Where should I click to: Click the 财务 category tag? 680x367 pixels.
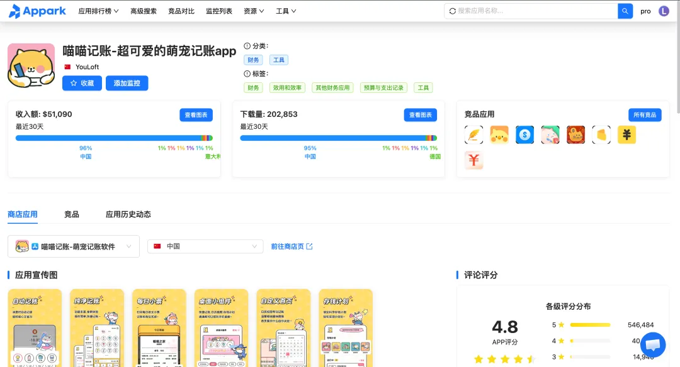pos(253,60)
